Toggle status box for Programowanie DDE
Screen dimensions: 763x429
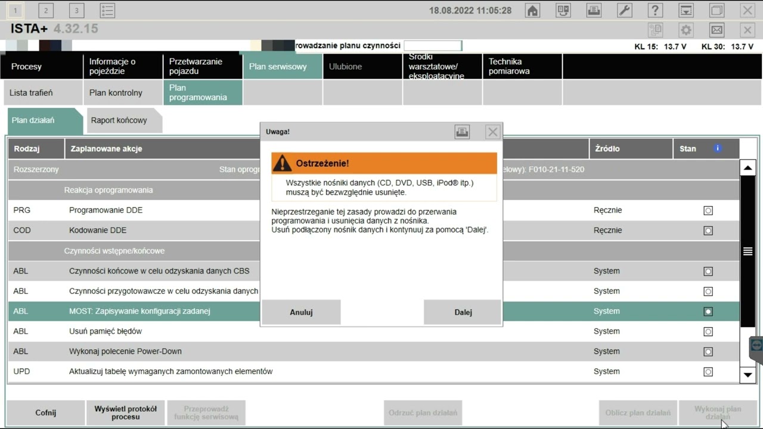pos(708,210)
